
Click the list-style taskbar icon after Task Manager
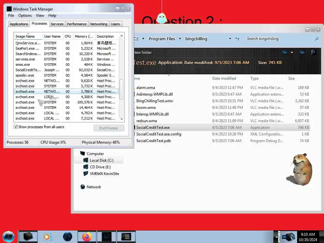(x=126, y=237)
